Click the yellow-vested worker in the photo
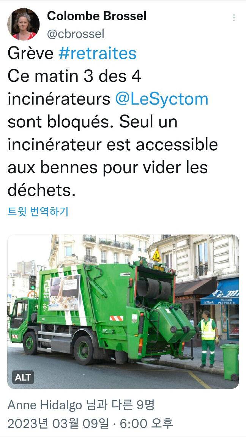Image resolution: width=246 pixels, height=437 pixels. pos(208,338)
